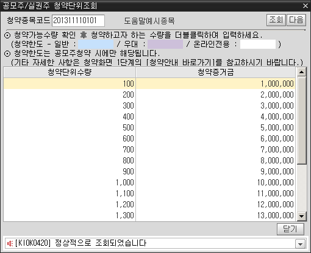311x253 pixels.
Task: Select the 10,000,000 deposit row
Action: 149,182
